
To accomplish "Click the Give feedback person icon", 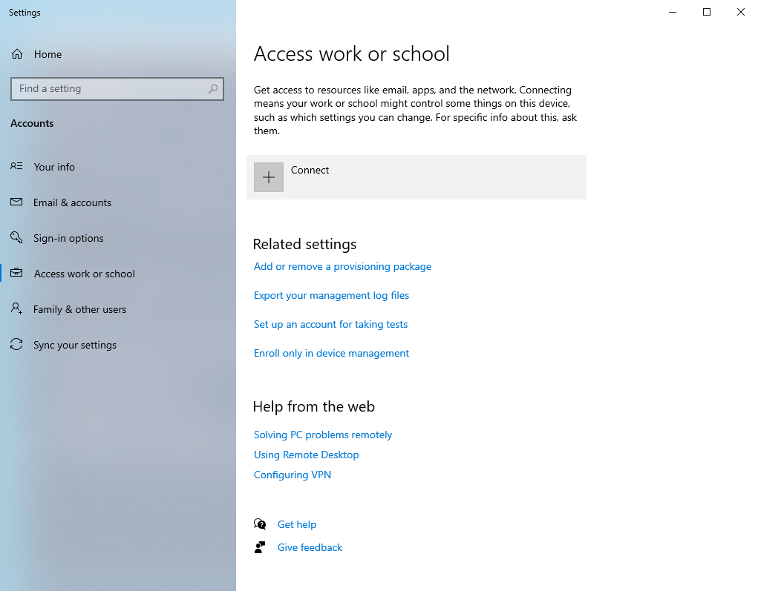I will (260, 547).
